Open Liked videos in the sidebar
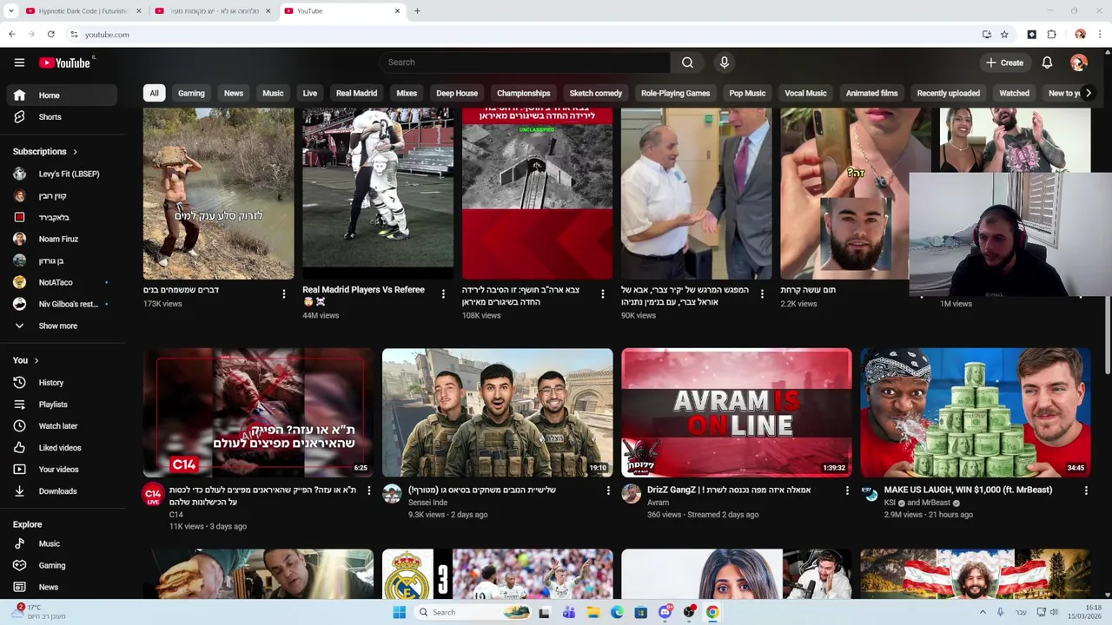Screen dimensions: 1112x625 click(62, 448)
